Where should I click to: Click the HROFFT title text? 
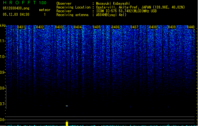click(x=20, y=3)
